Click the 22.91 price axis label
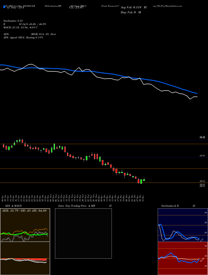This screenshot has height=275, width=208. 202,155
